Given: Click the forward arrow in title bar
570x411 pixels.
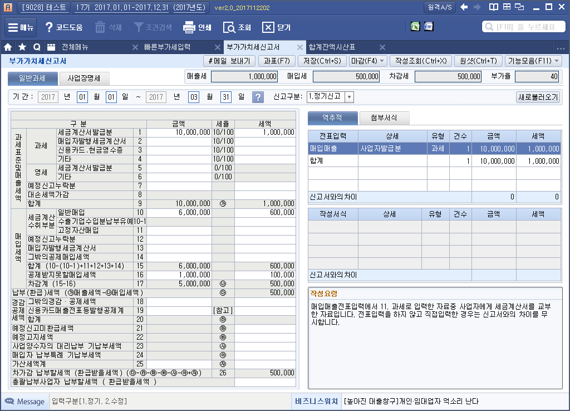Looking at the screenshot, I should pos(477,7).
